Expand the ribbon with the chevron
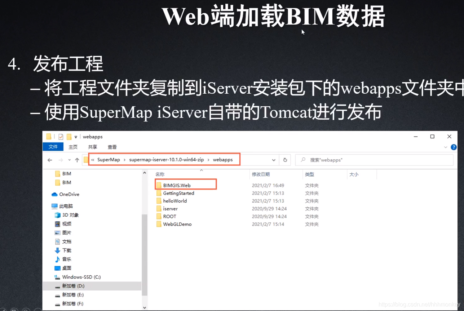Image resolution: width=464 pixels, height=311 pixels. pyautogui.click(x=445, y=147)
